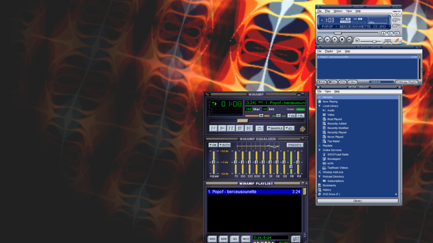Toggle the equalizer AUTO button
Image resolution: width=433 pixels, height=243 pixels.
(x=225, y=145)
